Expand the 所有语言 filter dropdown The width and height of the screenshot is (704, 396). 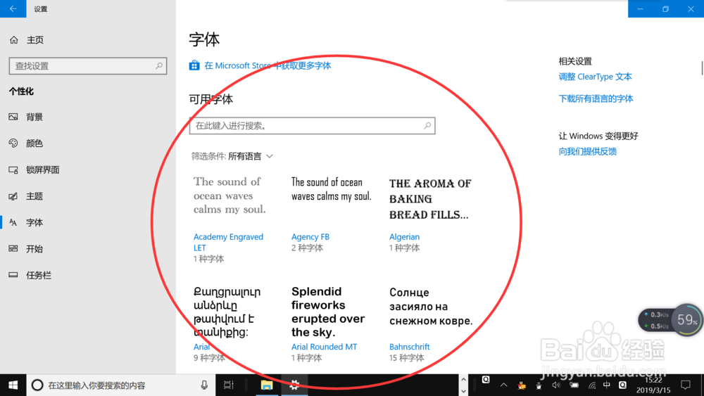pos(251,156)
